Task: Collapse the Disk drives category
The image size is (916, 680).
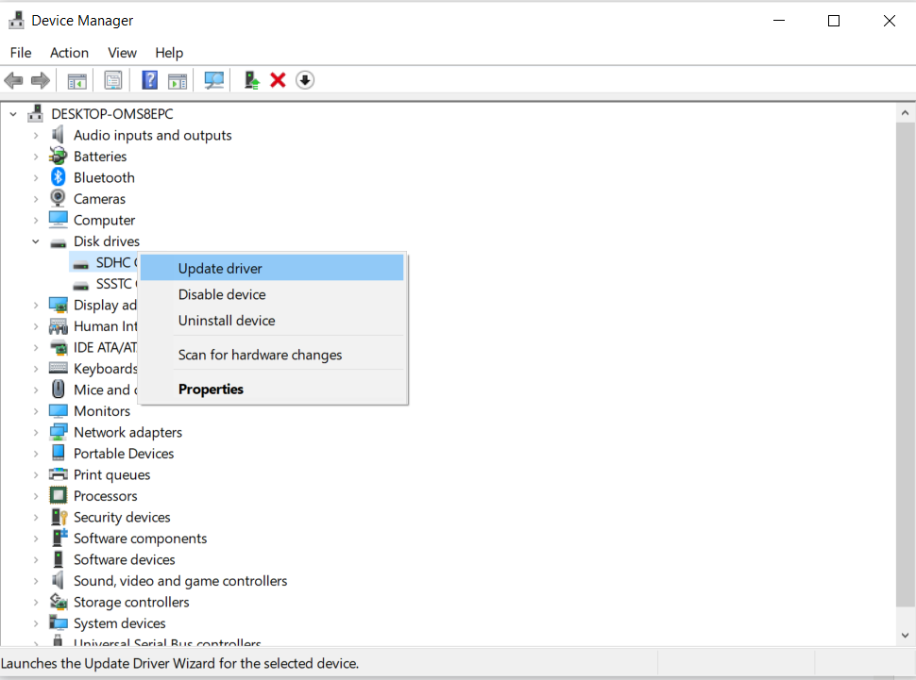Action: [x=35, y=240]
